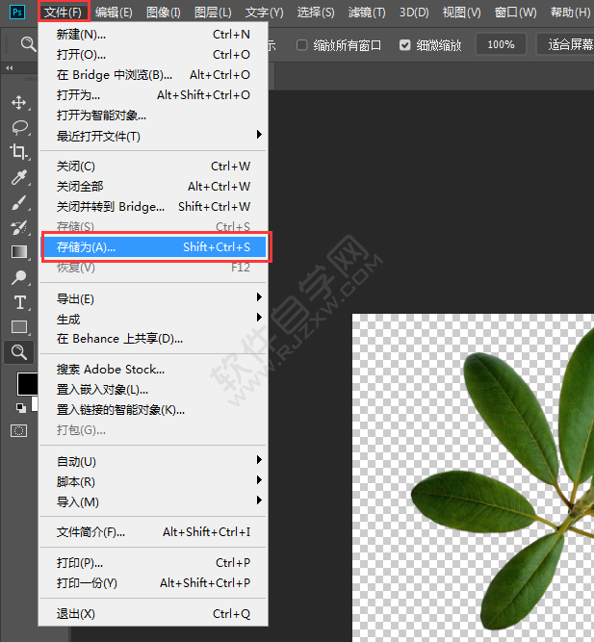
Task: Choose 关闭并转到 Bridge... entry
Action: tap(153, 207)
